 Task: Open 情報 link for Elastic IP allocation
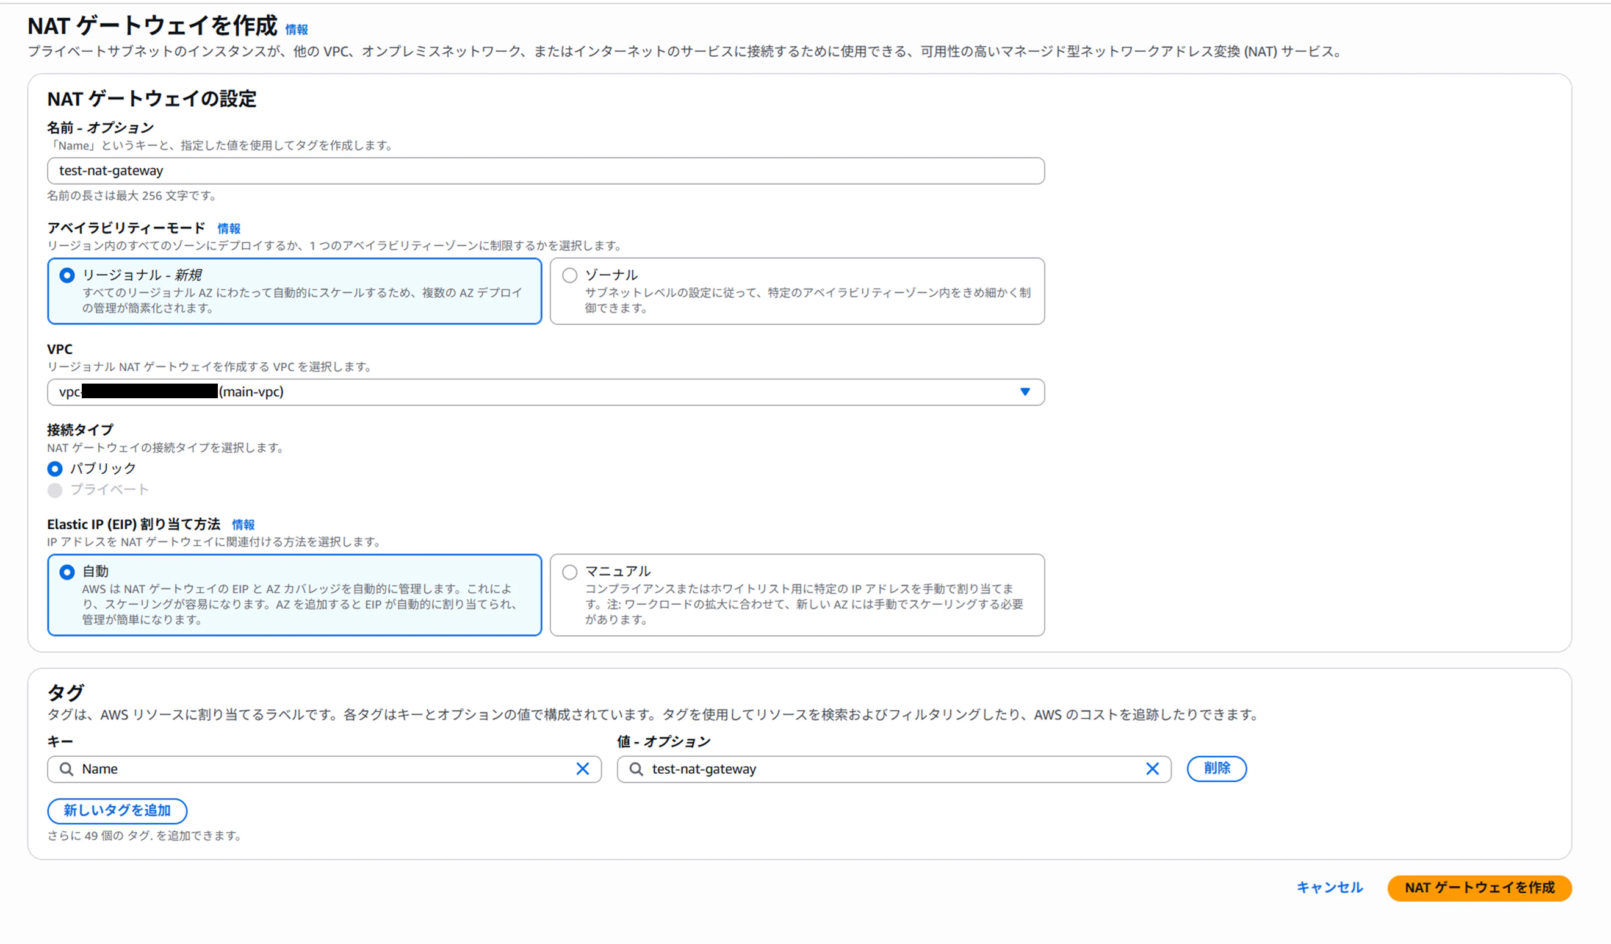(x=243, y=525)
